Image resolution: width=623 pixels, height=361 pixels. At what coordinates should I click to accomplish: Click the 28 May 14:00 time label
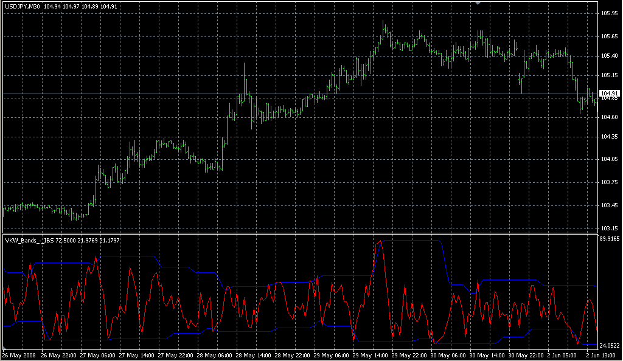pyautogui.click(x=252, y=355)
